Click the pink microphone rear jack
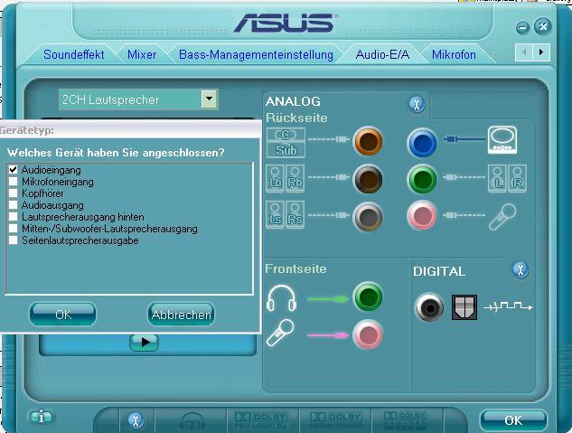 click(x=422, y=215)
